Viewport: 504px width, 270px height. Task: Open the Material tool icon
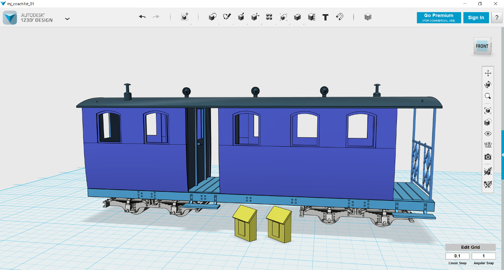368,17
